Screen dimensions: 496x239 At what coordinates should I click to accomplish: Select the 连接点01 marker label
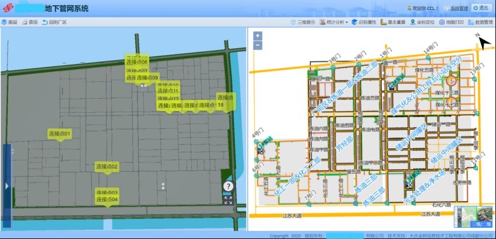tap(59, 134)
